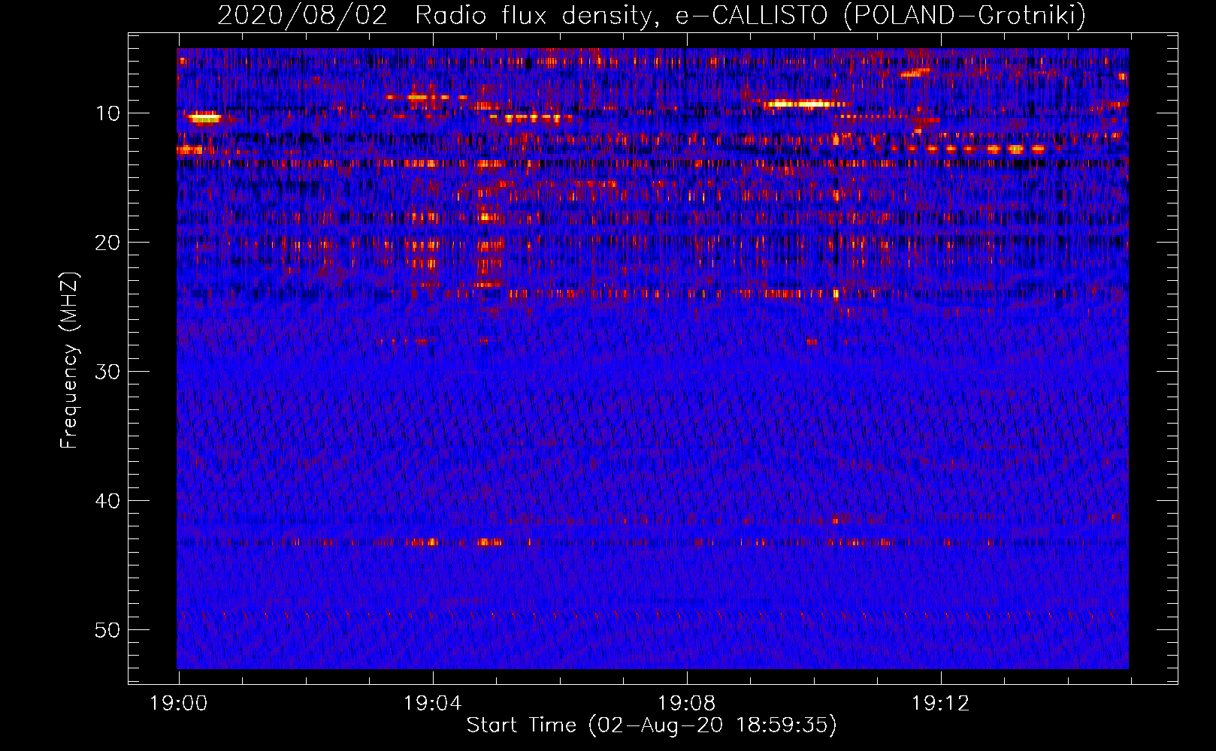
Task: Click the 19:08 time tick label
Action: (x=686, y=704)
